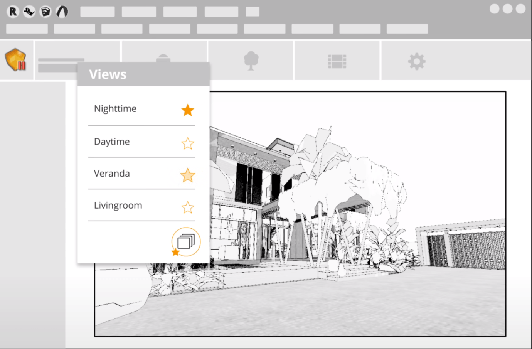Screen dimensions: 532x349
Task: Toggle the Veranda view star
Action: click(x=187, y=175)
